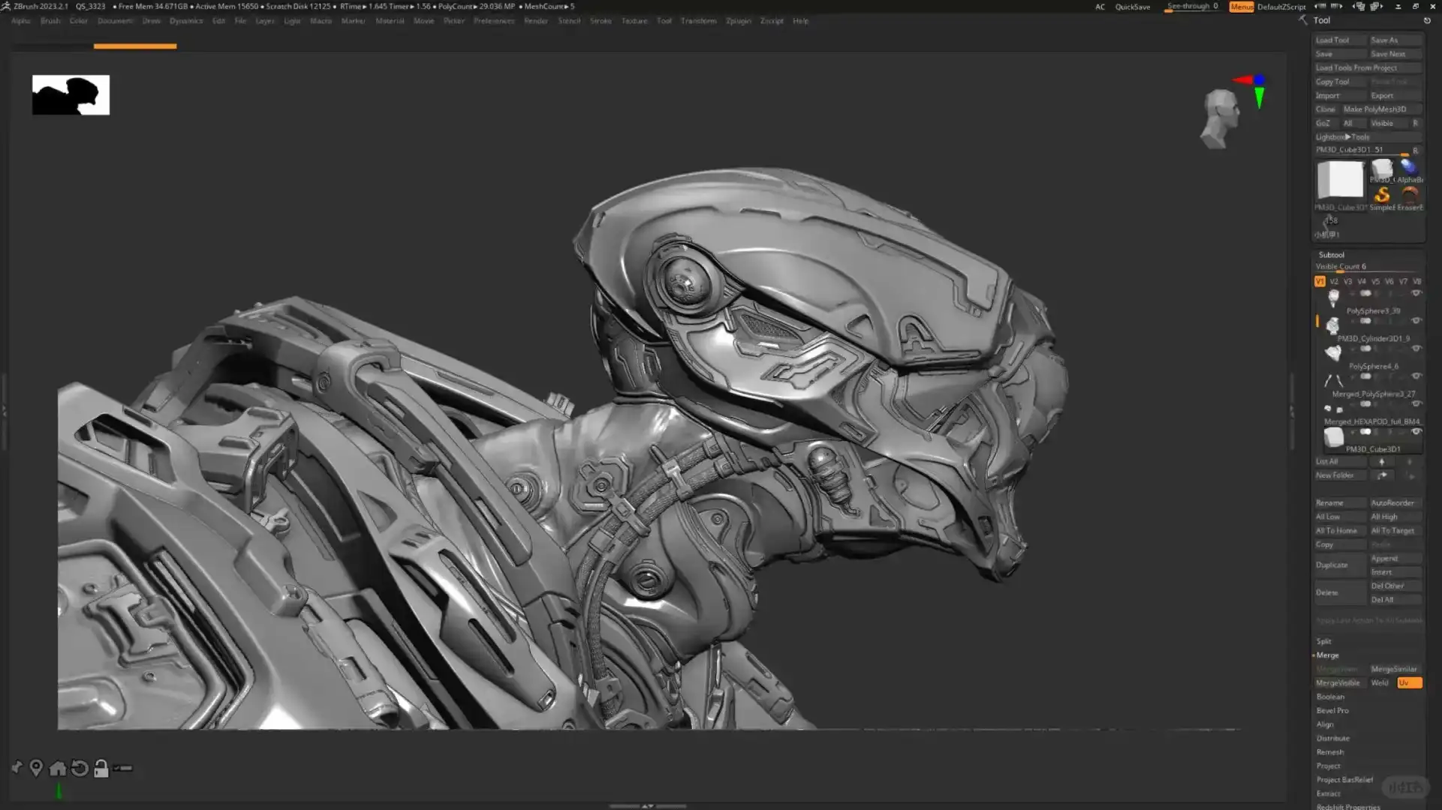Image resolution: width=1442 pixels, height=810 pixels.
Task: Click the alpha preview thumbnail on the canvas
Action: click(71, 94)
